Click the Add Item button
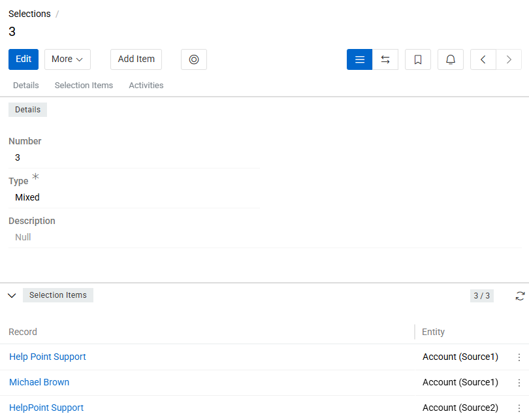529x418 pixels. tap(136, 59)
